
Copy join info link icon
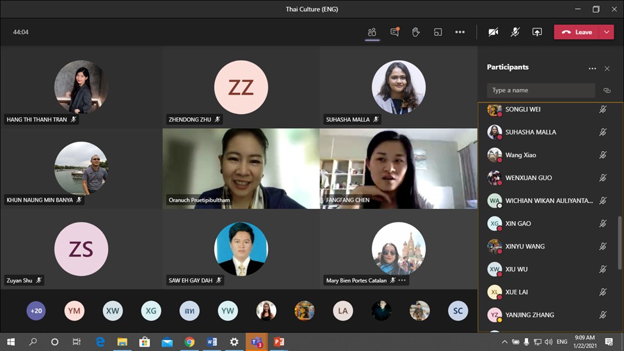[607, 90]
